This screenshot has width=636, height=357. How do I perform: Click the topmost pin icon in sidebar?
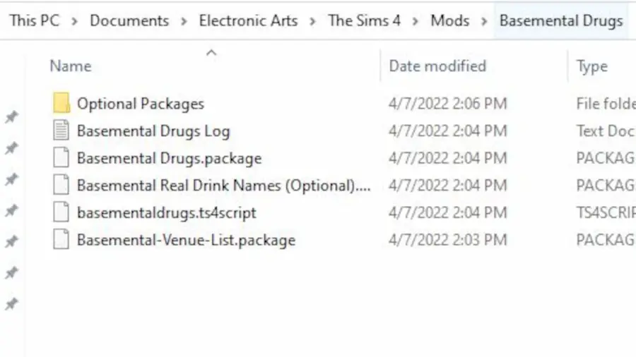pos(12,116)
